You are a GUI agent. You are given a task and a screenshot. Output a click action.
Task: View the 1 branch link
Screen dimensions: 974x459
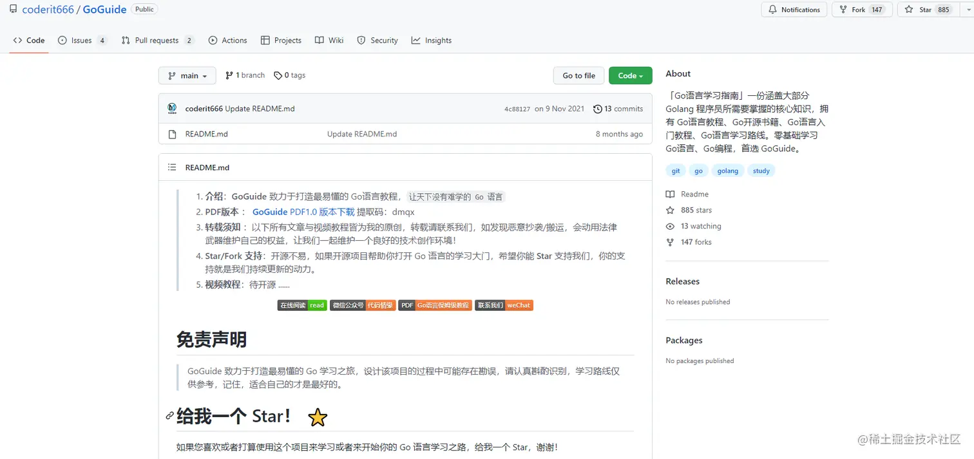[x=245, y=75]
